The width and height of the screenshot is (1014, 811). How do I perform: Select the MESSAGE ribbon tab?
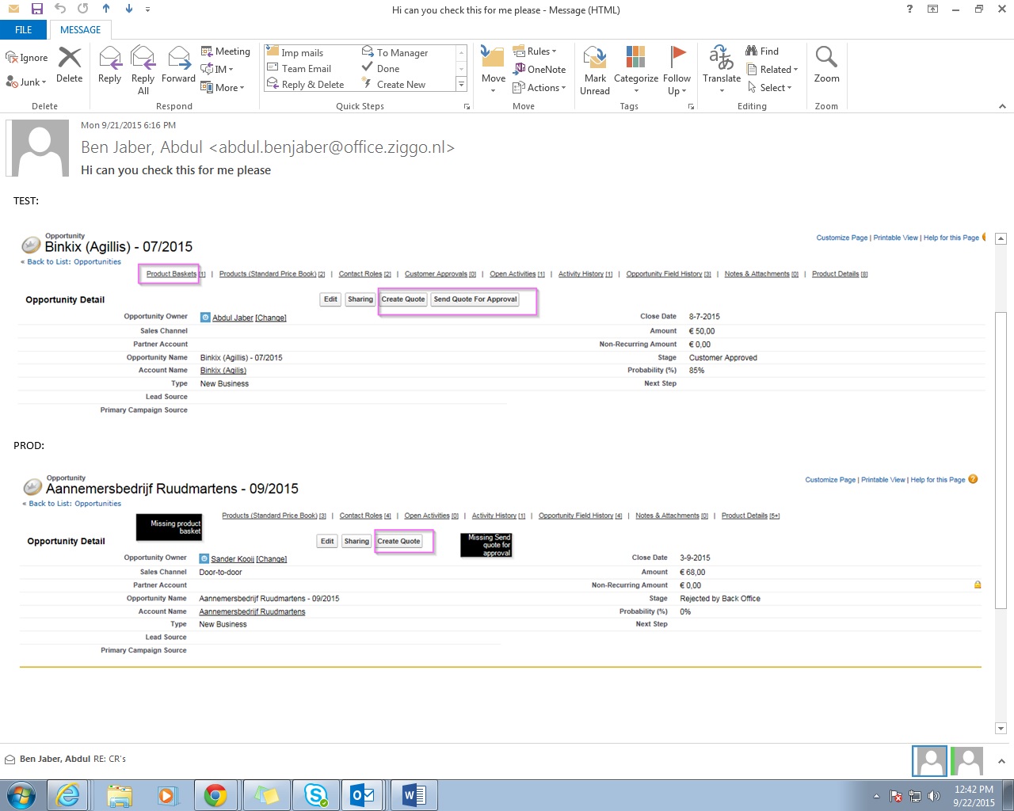click(81, 30)
